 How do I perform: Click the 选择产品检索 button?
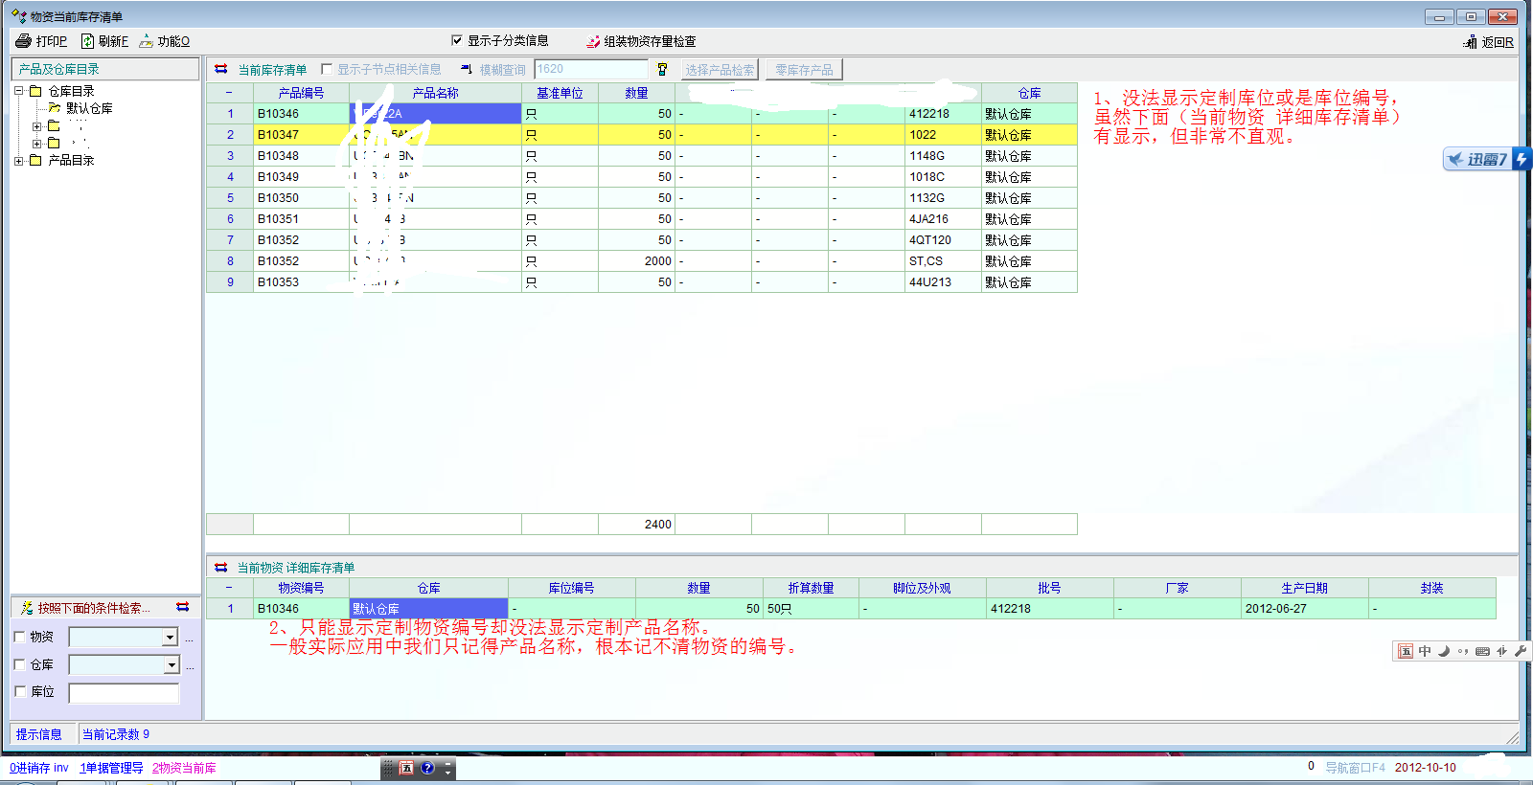[x=720, y=70]
